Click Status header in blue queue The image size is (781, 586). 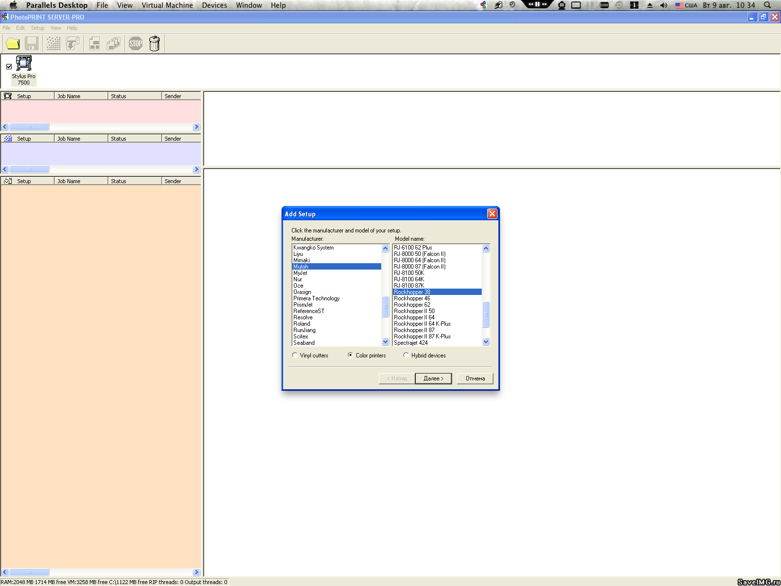tap(135, 139)
